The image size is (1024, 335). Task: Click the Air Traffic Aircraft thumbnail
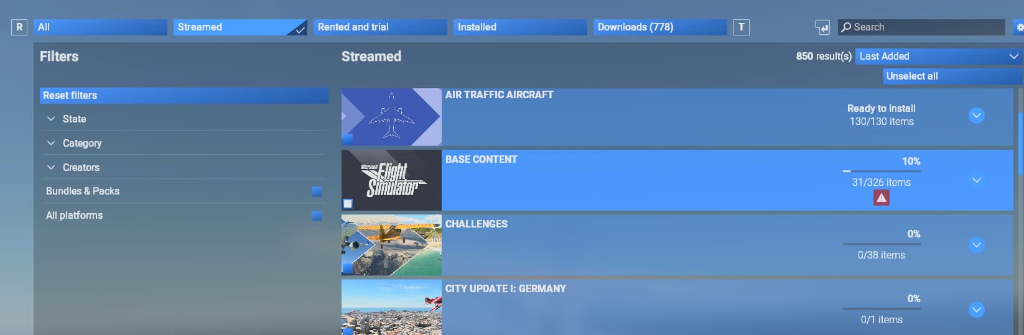point(391,117)
